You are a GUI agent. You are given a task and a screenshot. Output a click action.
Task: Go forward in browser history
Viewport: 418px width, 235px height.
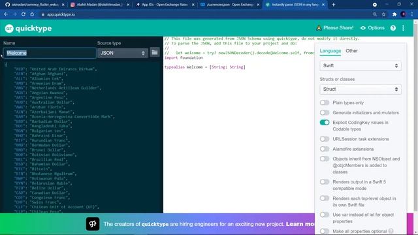pos(14,14)
